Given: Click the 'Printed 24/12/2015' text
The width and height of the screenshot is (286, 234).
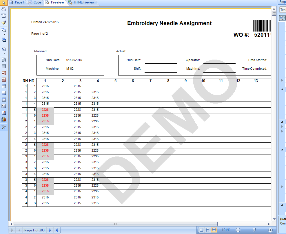Looking at the screenshot, I should (45, 22).
